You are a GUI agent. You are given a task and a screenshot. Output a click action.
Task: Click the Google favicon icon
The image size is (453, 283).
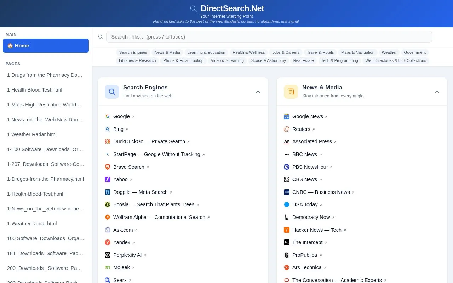108,116
